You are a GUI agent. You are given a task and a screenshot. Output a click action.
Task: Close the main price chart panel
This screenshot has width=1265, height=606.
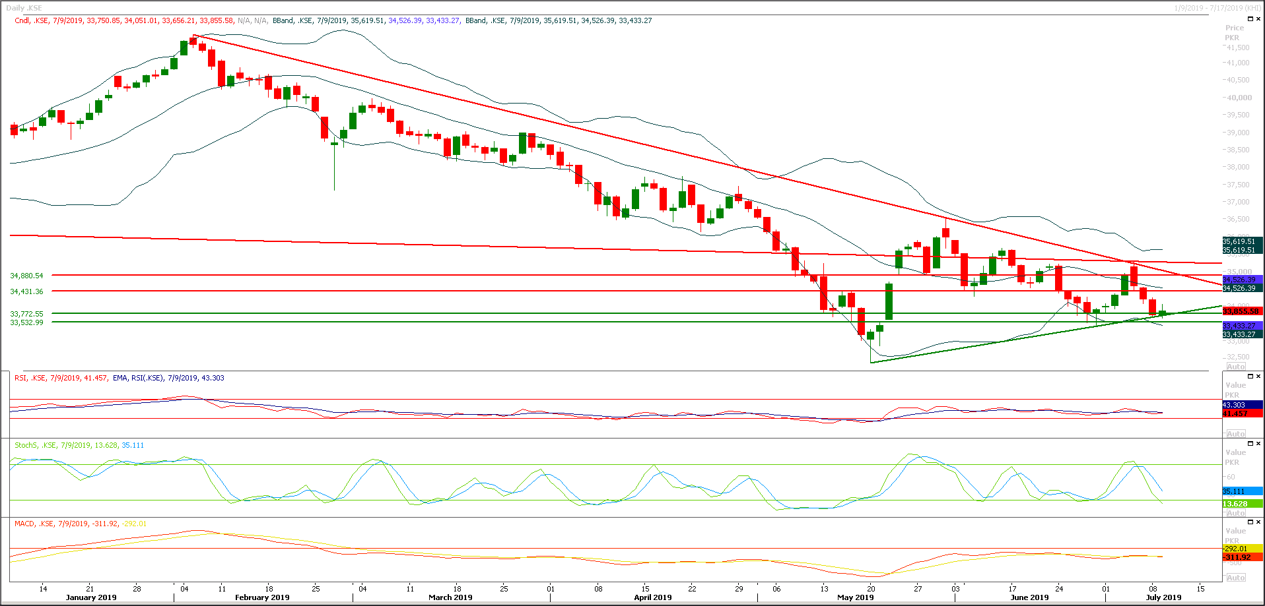coord(1259,18)
